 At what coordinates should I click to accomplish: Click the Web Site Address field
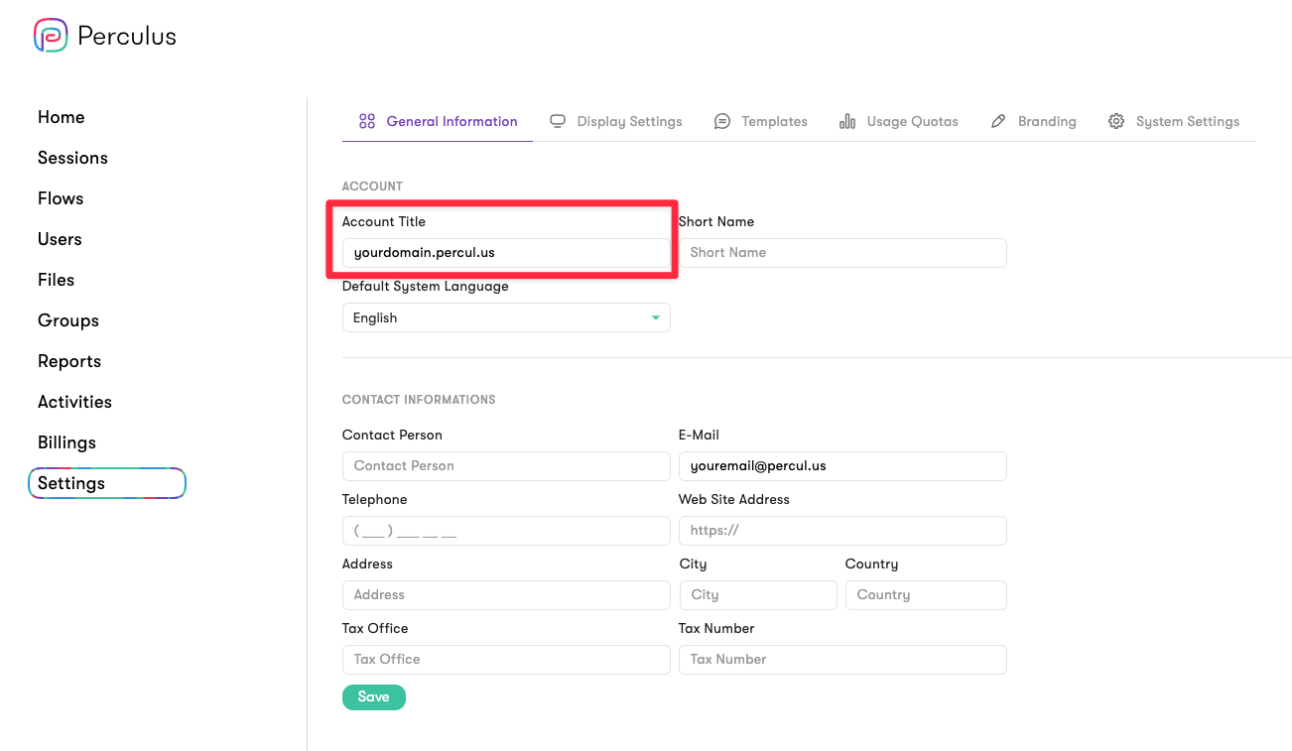tap(842, 531)
